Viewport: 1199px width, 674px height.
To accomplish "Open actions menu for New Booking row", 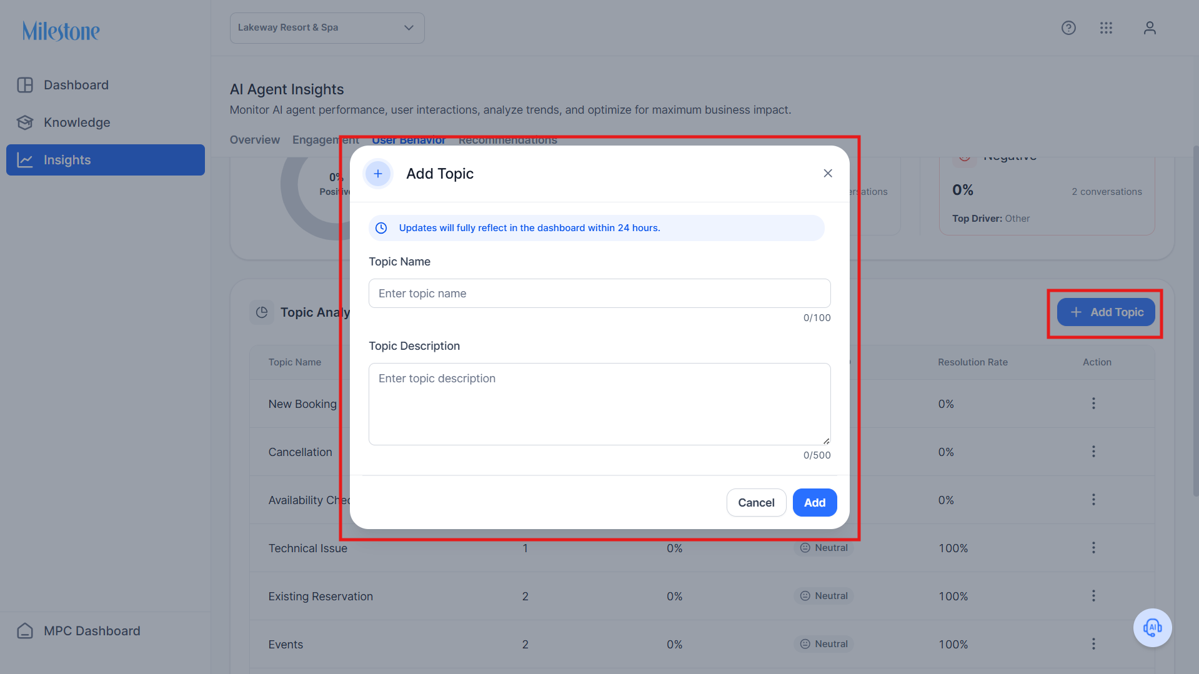I will [1093, 404].
